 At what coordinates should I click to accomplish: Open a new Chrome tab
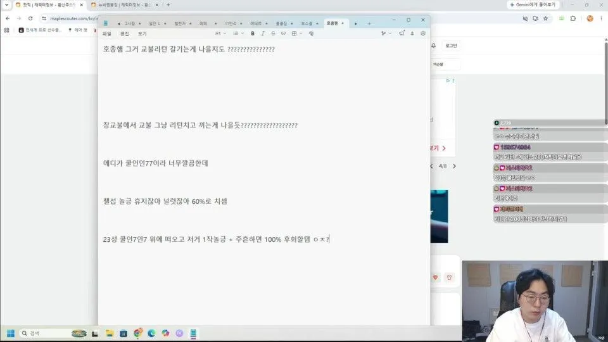[x=168, y=4]
